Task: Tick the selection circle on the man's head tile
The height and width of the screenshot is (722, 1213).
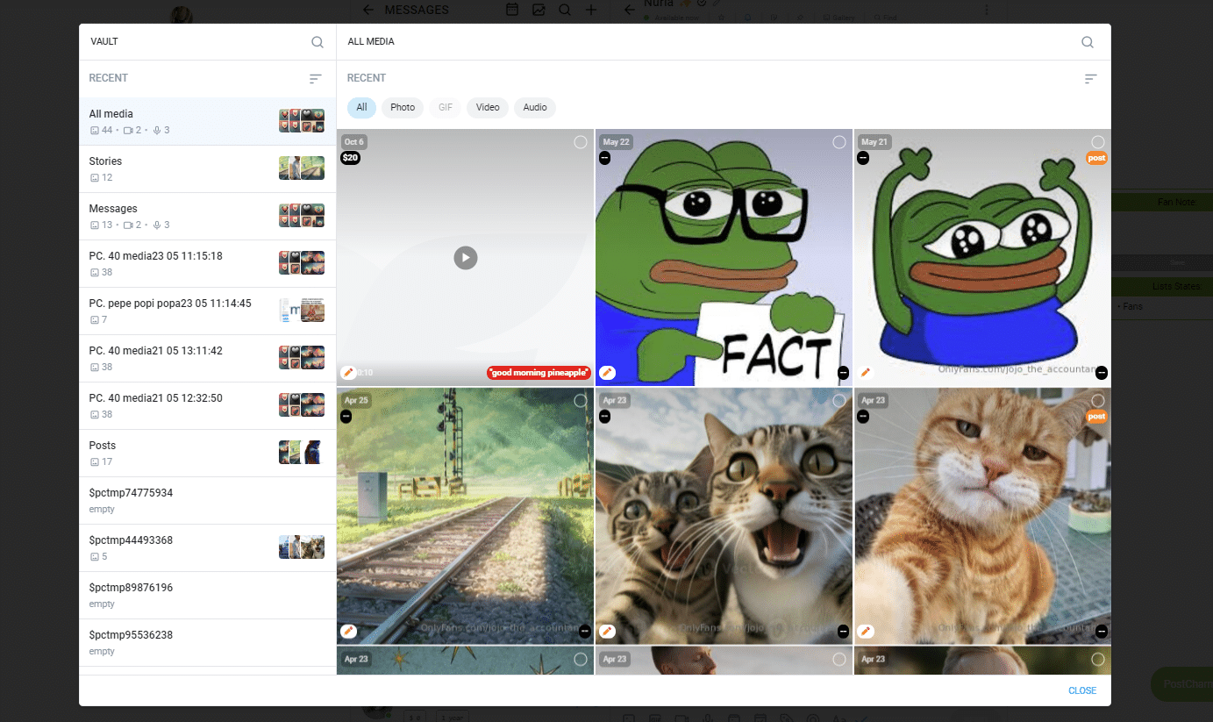Action: (x=839, y=659)
